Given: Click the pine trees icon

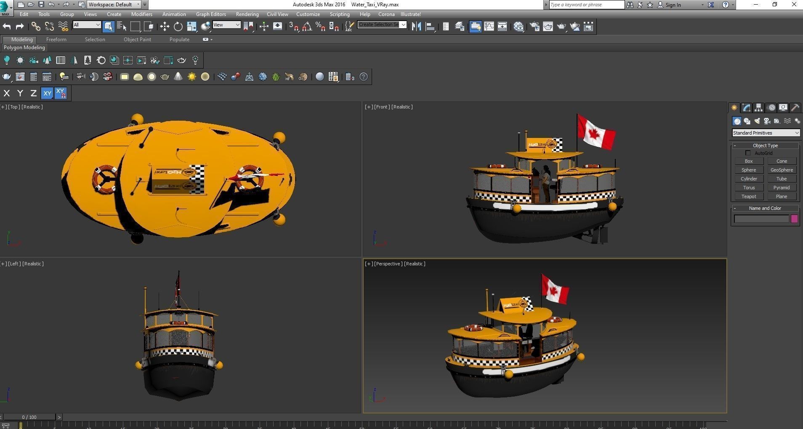Looking at the screenshot, I should (47, 60).
